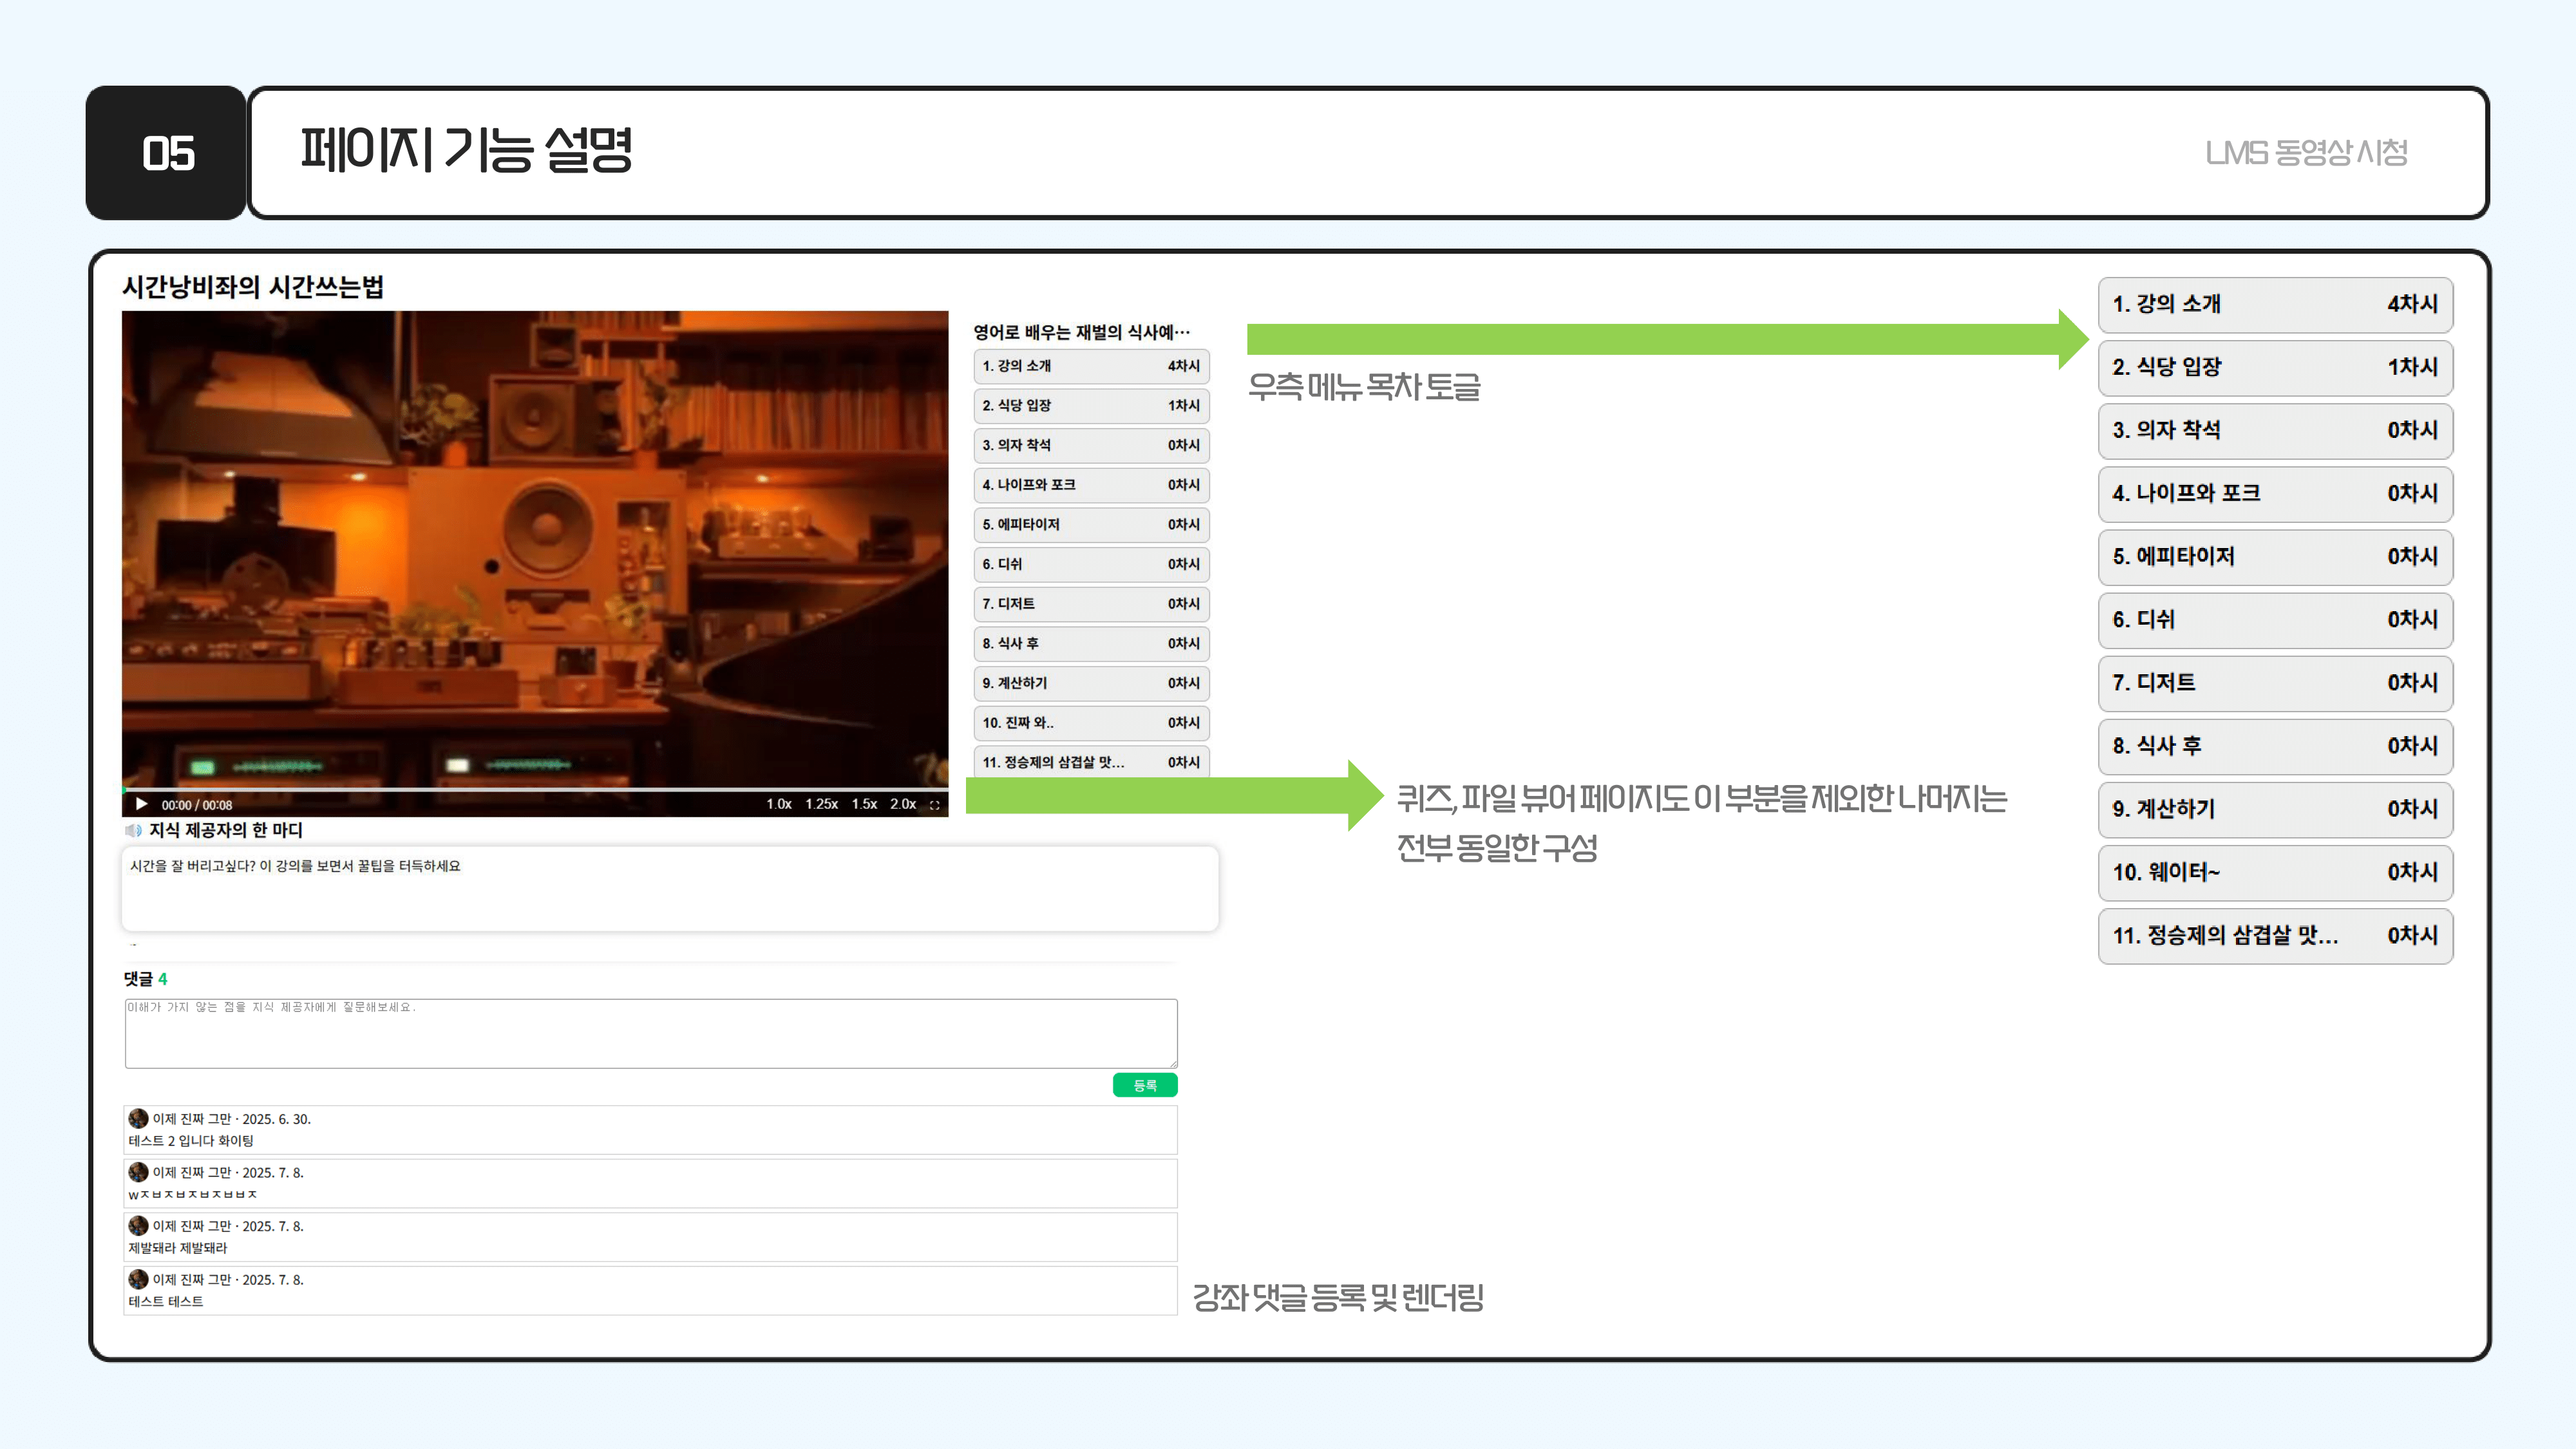Select 2. 식당 입장 in enlarged right menu

[x=2274, y=367]
